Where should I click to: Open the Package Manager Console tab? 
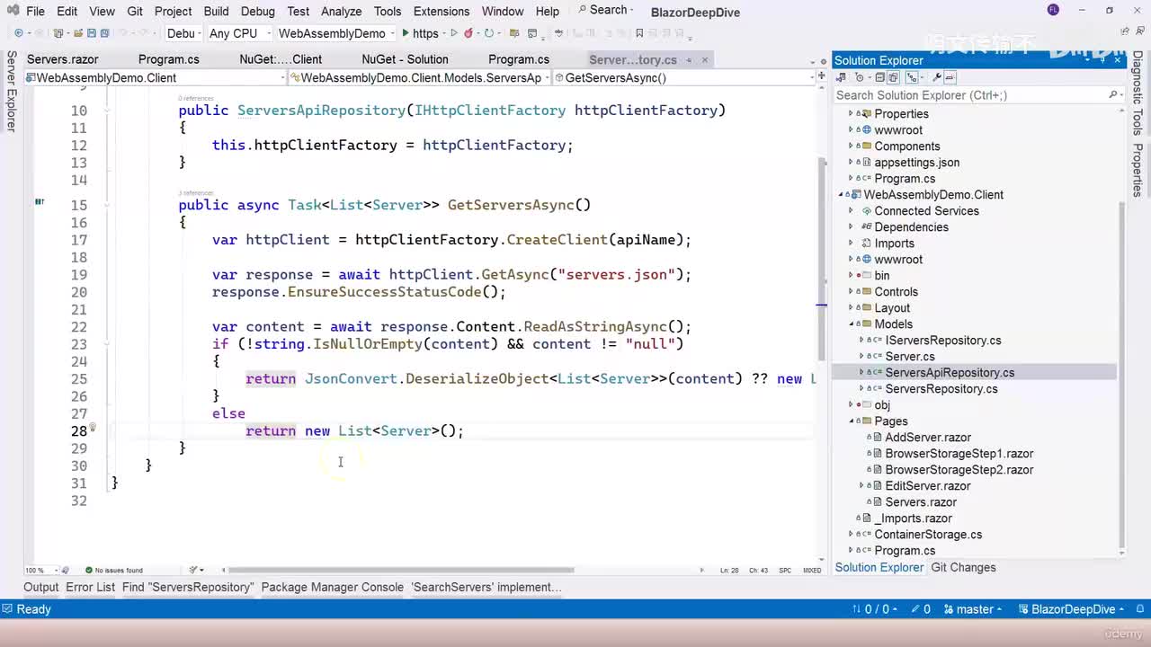(x=332, y=587)
